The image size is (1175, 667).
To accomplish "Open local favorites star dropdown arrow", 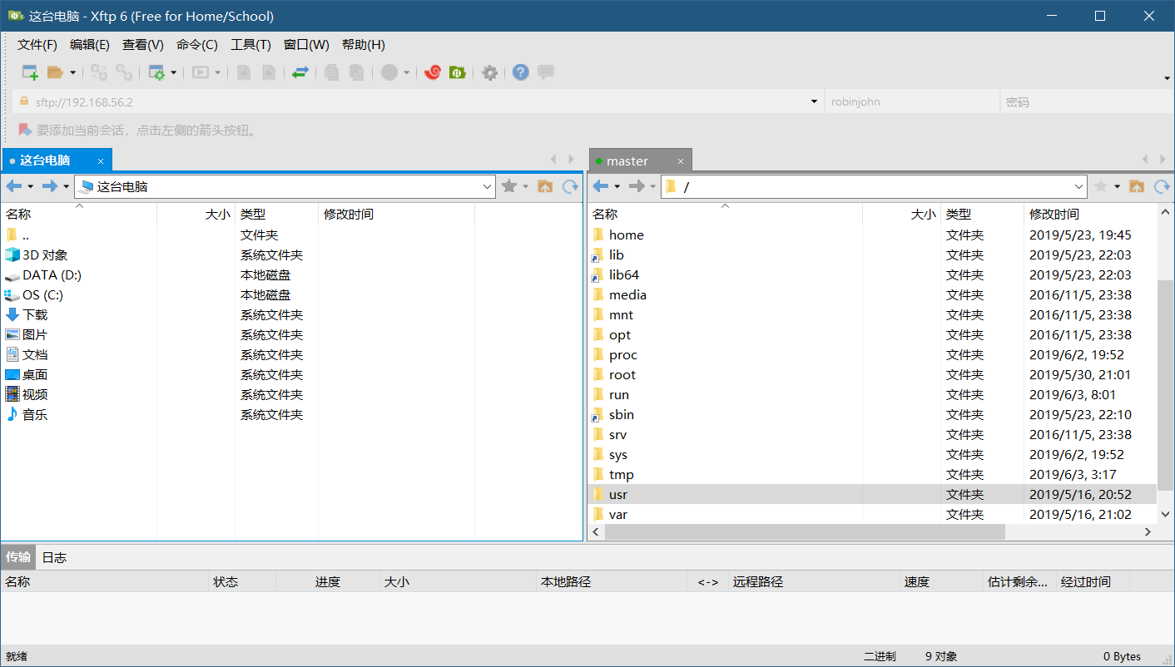I will pyautogui.click(x=525, y=186).
